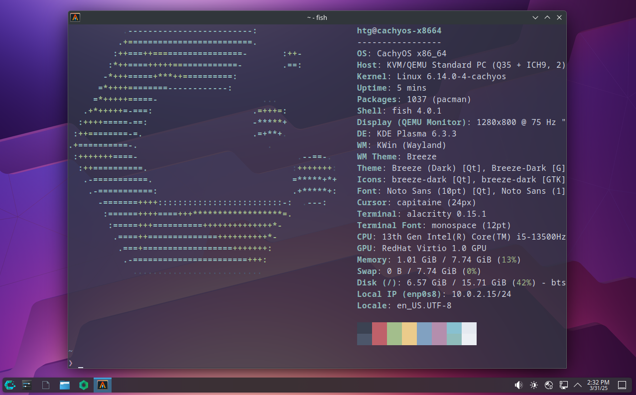The width and height of the screenshot is (636, 395).
Task: Open the wired network tray icon
Action: pos(564,385)
